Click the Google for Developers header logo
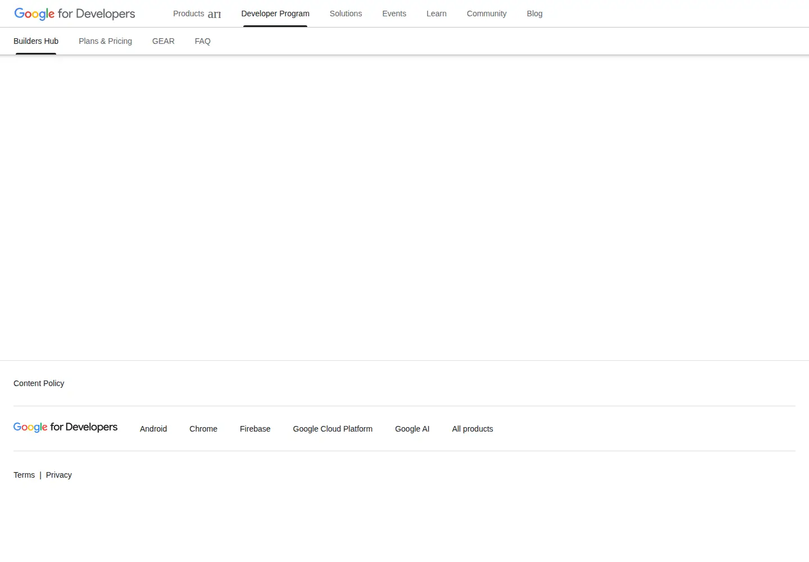 (x=75, y=13)
